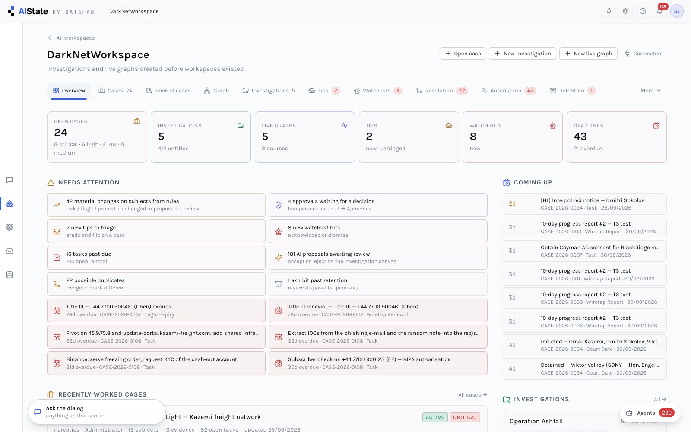Image resolution: width=691 pixels, height=432 pixels.
Task: Open the chat icon in left sidebar
Action: 10,180
